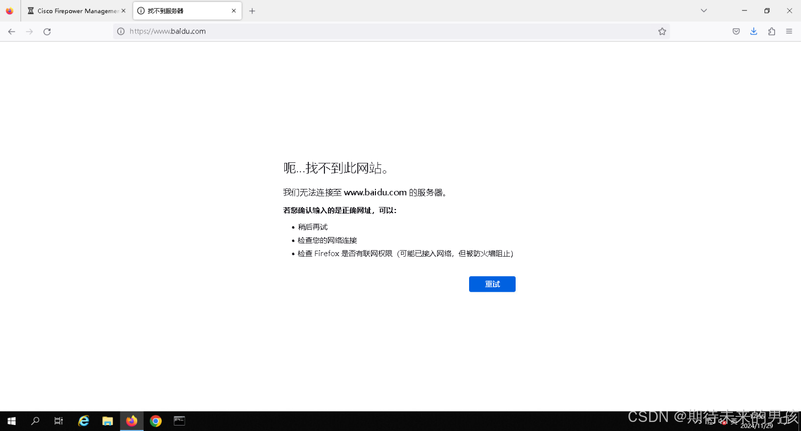Reload the current page
Viewport: 801px width, 431px height.
(47, 31)
